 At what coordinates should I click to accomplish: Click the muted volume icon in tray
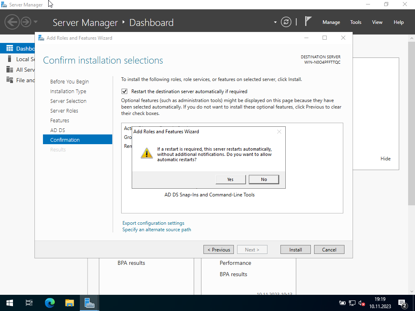pyautogui.click(x=362, y=303)
